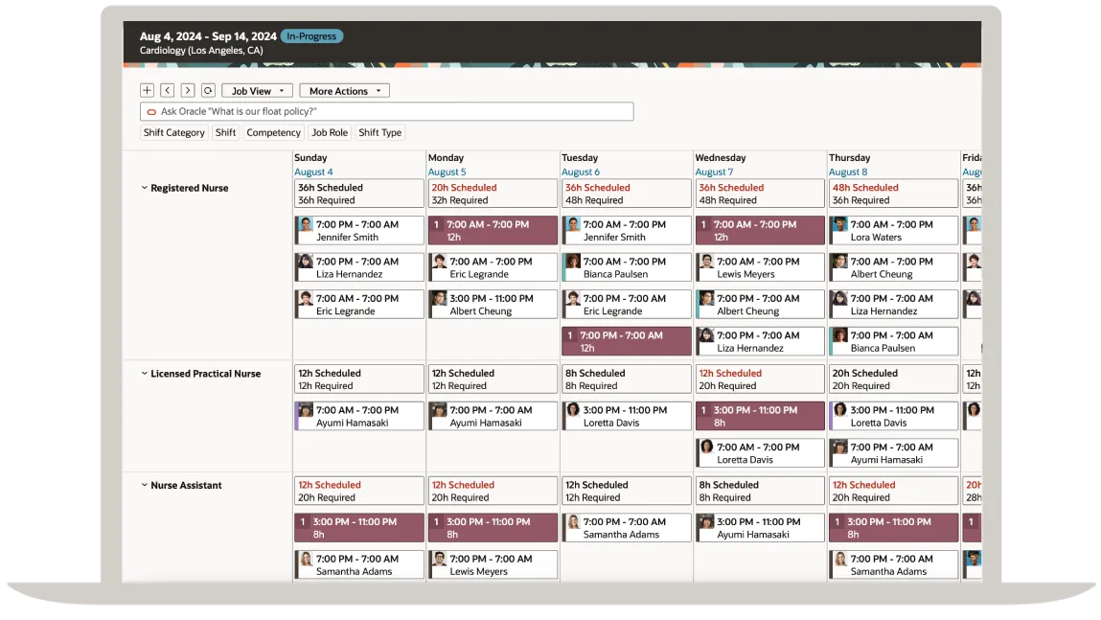Click Eric Legrande's avatar on Monday

pos(440,262)
